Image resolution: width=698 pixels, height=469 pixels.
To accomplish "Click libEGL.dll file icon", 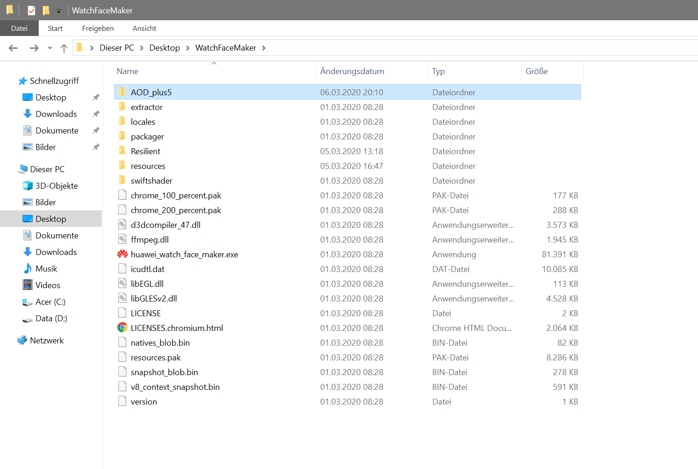I will [122, 284].
